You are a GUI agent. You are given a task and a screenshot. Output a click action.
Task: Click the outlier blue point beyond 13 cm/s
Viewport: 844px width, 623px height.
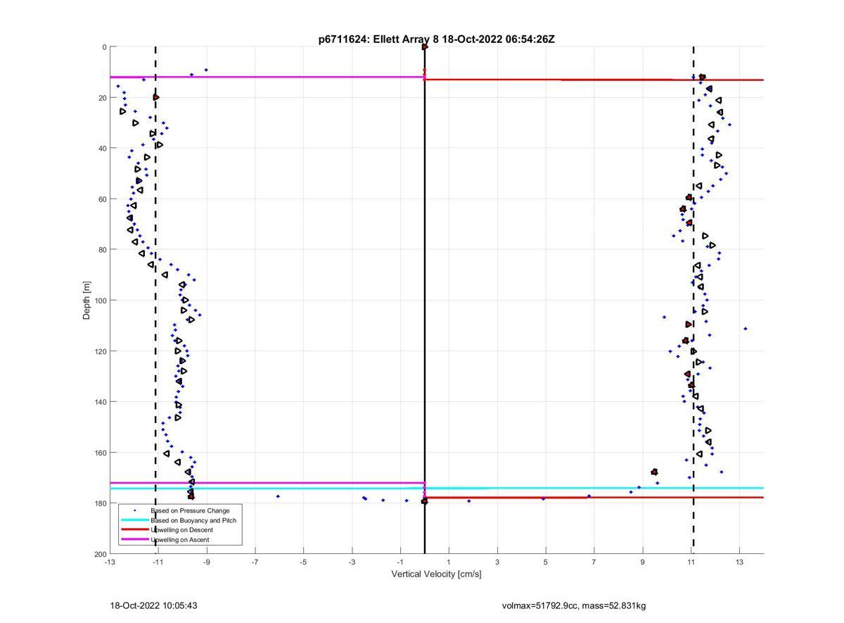[x=746, y=329]
